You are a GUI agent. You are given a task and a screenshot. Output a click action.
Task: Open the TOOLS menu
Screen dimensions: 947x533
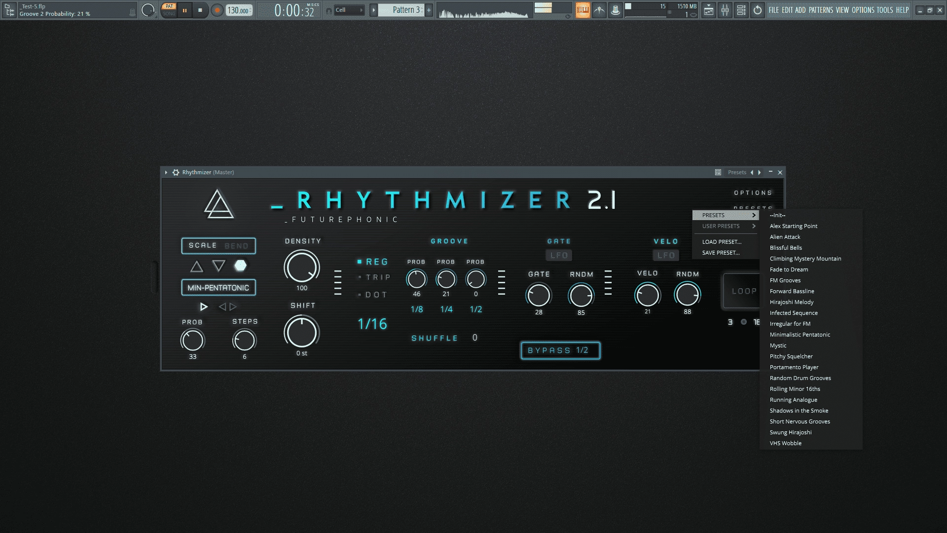click(x=885, y=10)
